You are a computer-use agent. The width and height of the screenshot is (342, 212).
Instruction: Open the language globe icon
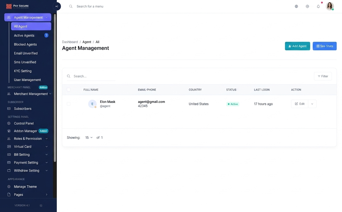point(296,6)
